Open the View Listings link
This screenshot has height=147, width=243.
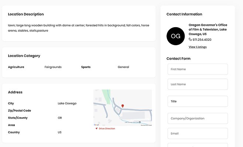point(198,47)
